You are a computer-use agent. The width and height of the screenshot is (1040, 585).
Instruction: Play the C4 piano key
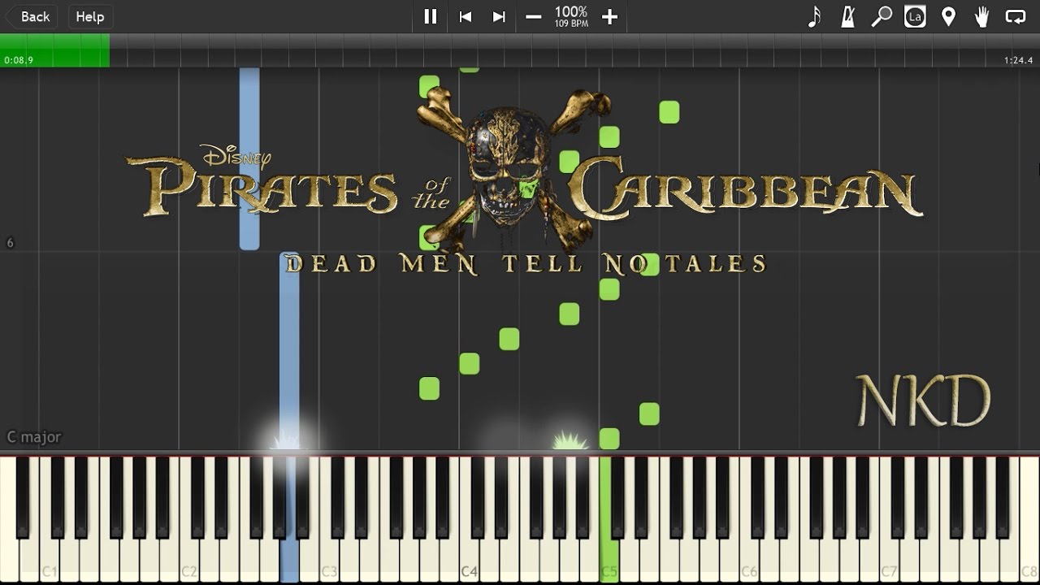pyautogui.click(x=469, y=561)
